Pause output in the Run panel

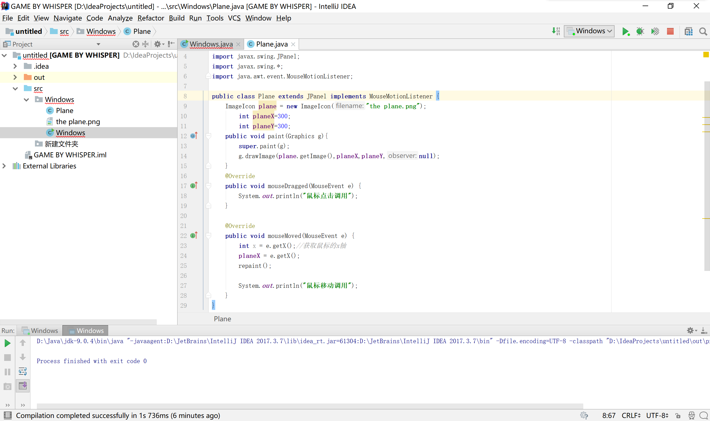tap(8, 372)
